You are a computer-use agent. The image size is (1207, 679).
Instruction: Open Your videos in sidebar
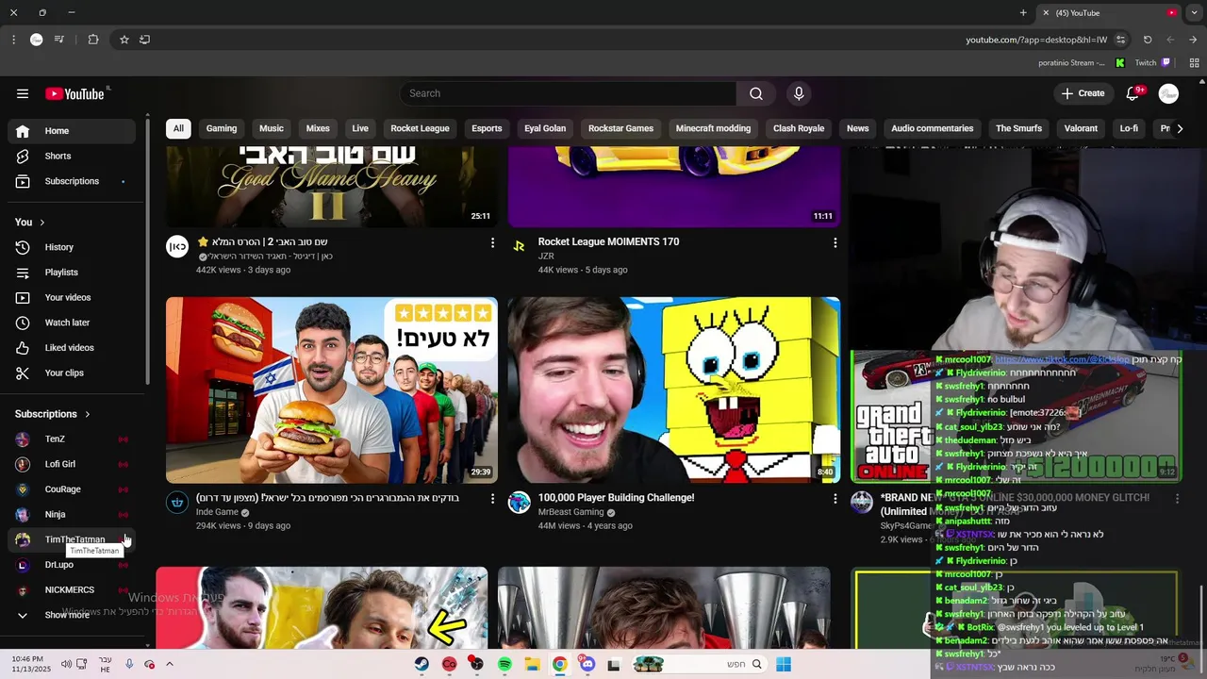tap(72, 297)
